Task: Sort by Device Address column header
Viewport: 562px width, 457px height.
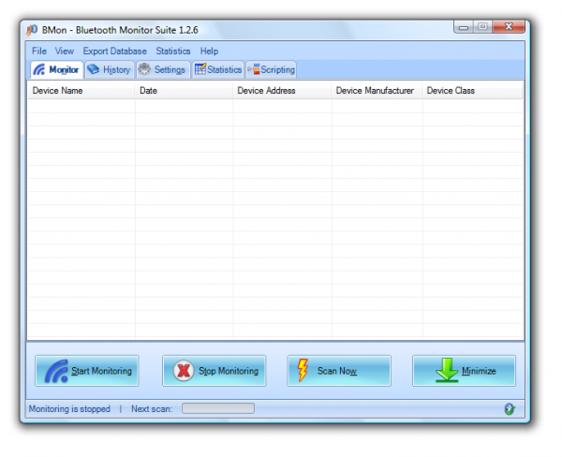Action: coord(282,90)
